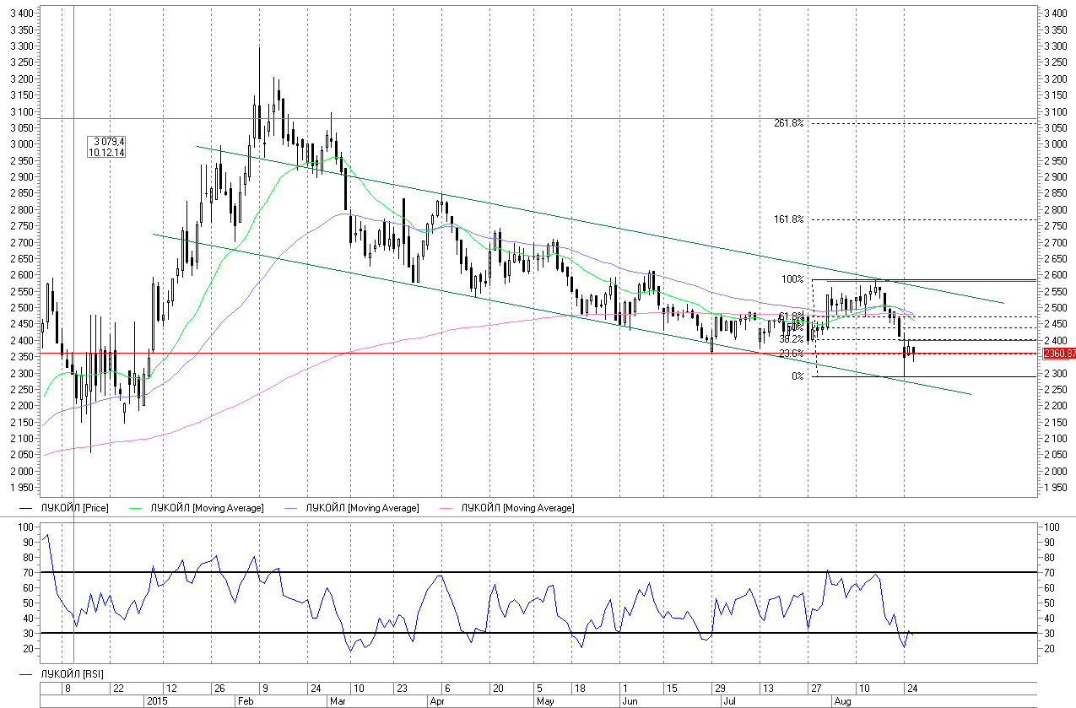Image resolution: width=1076 pixels, height=708 pixels.
Task: Click the red current price tag 2360.87
Action: point(1058,353)
